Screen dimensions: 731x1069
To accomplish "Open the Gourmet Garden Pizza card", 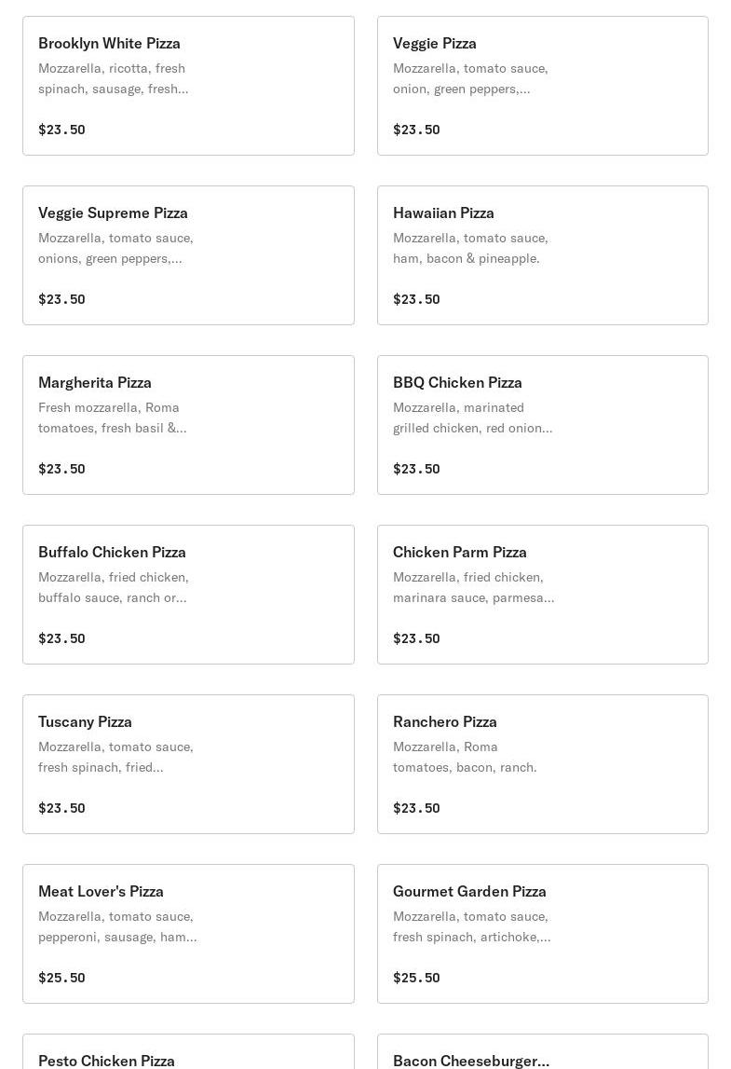I will pos(542,934).
